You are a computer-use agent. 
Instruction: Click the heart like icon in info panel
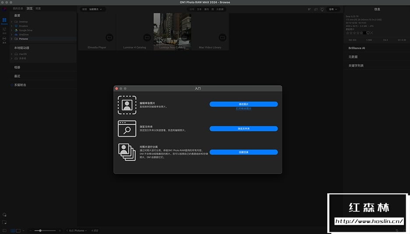click(368, 33)
